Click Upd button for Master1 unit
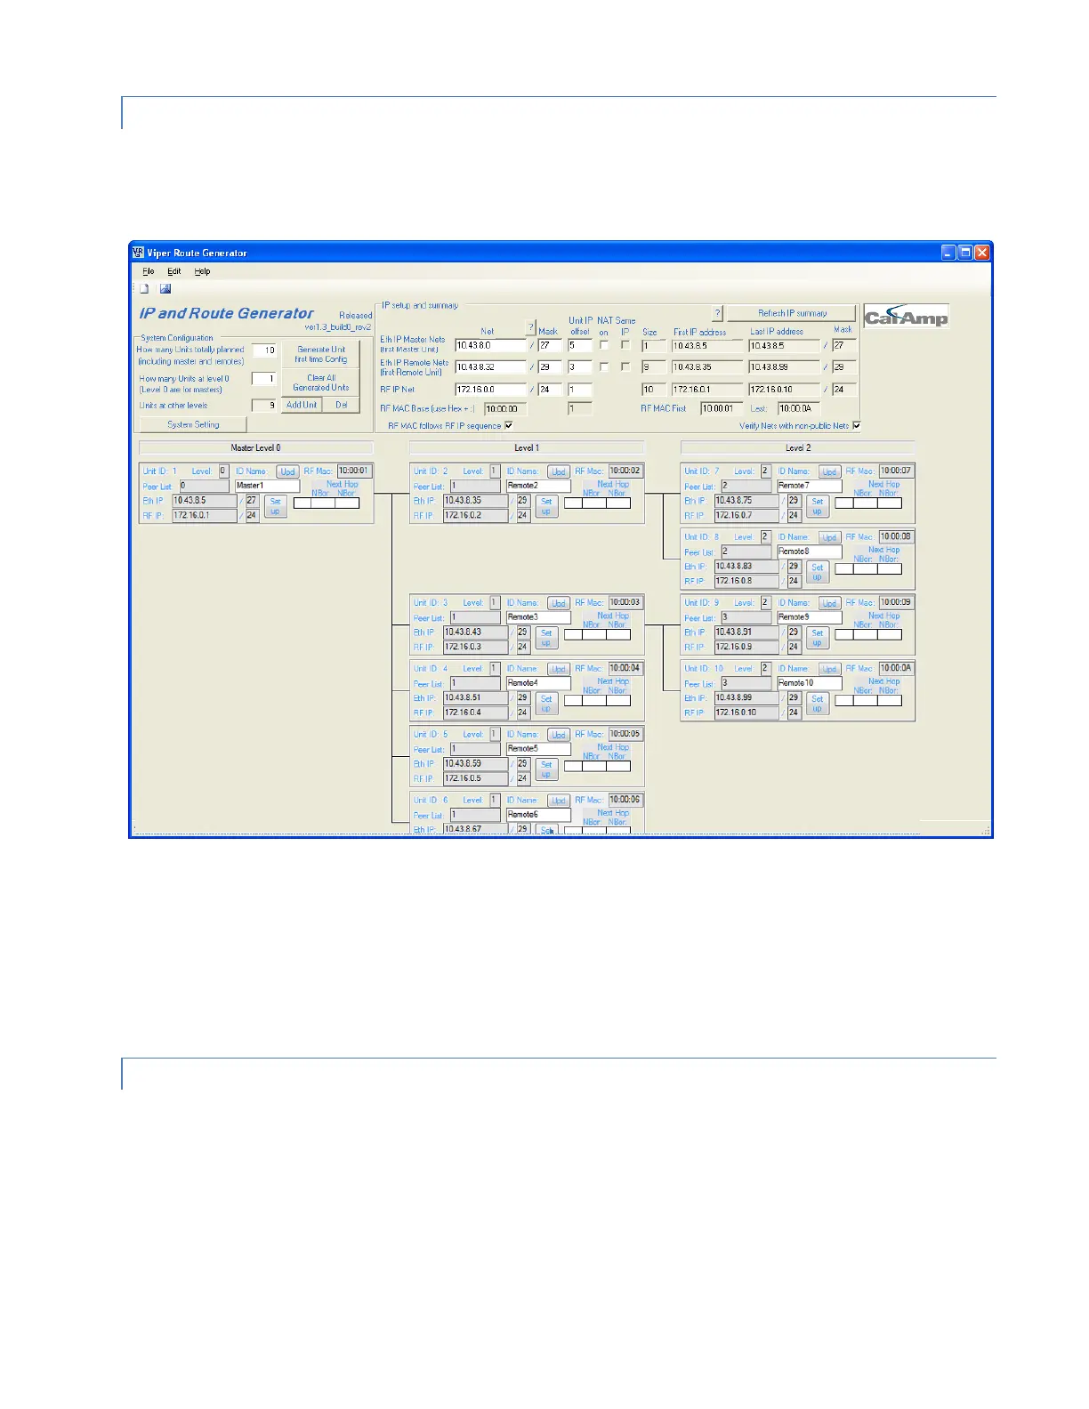 (287, 471)
